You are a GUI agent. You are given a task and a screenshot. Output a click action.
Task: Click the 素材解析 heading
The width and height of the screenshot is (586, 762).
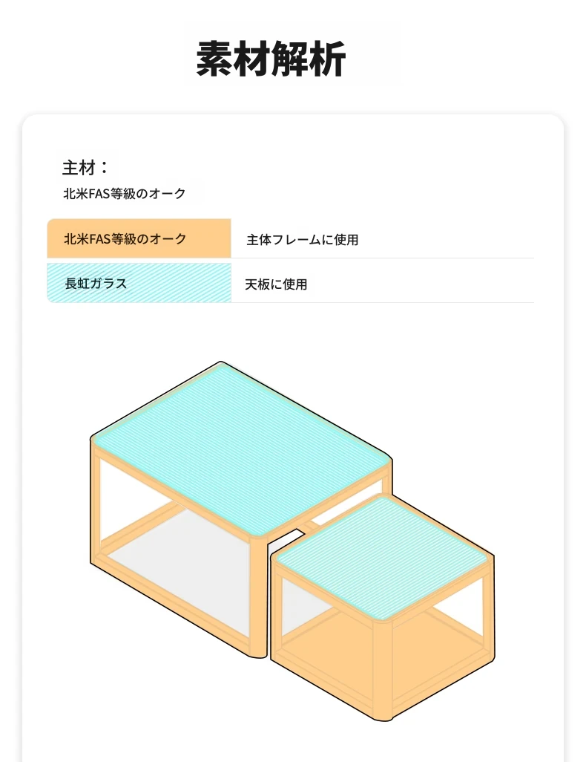tap(271, 59)
